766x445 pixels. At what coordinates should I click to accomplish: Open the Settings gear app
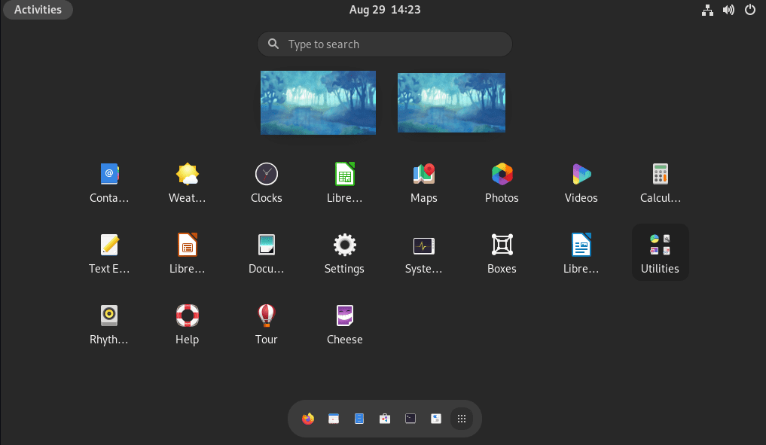tap(344, 253)
